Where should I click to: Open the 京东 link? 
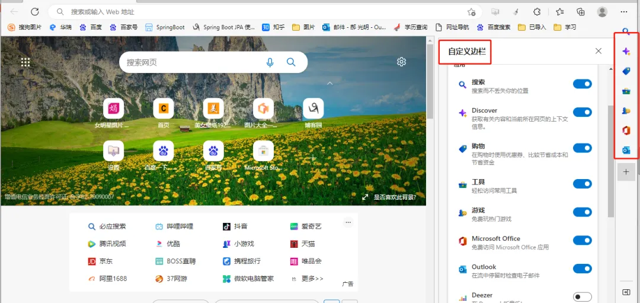pyautogui.click(x=100, y=261)
